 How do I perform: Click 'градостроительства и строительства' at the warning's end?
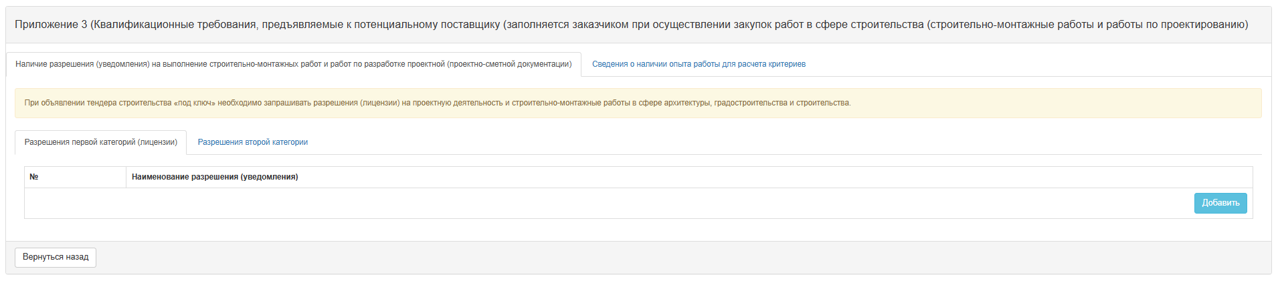782,103
